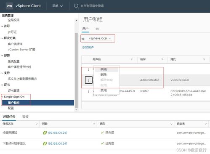The width and height of the screenshot is (210, 154).
Task: Click the search magnifier icon
Action: point(76,6)
